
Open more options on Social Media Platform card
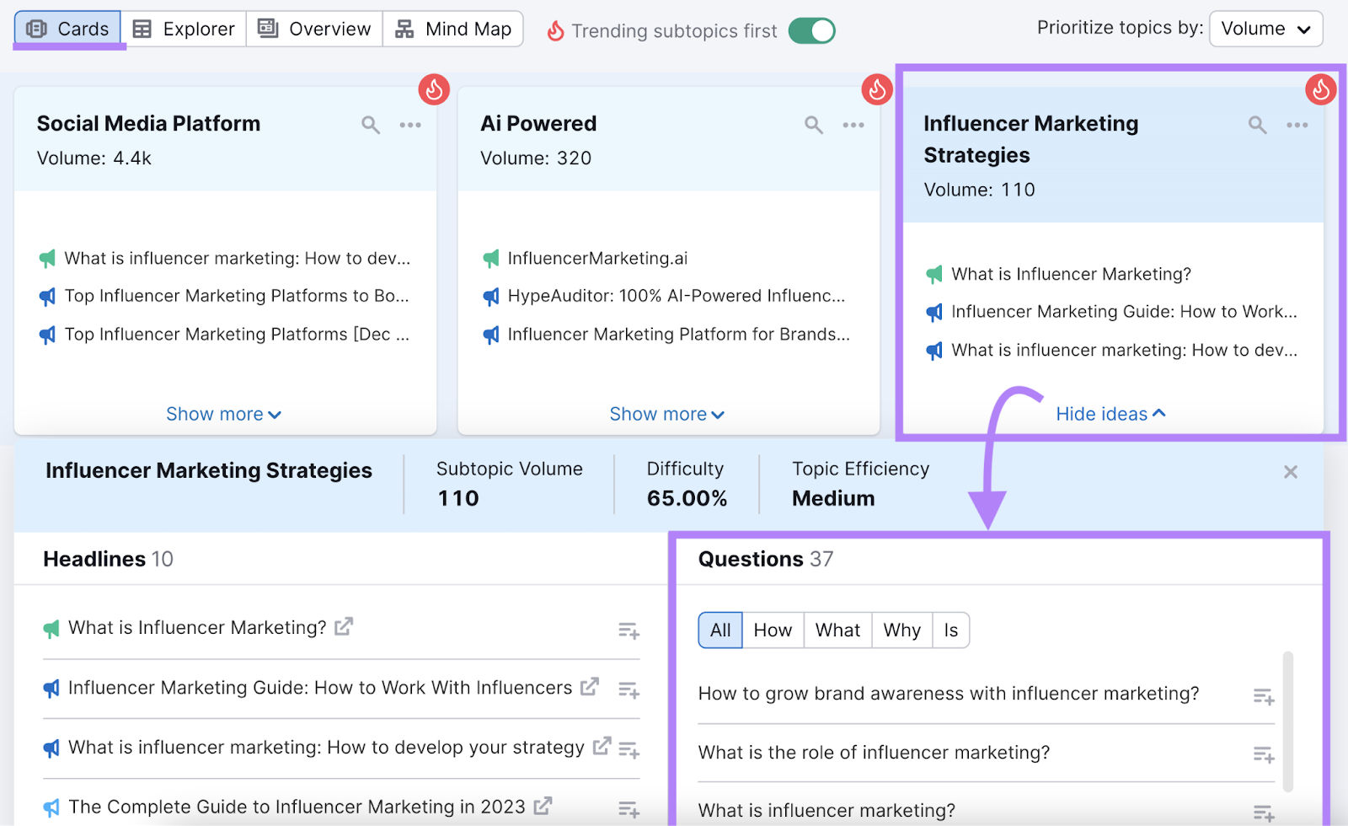[410, 125]
